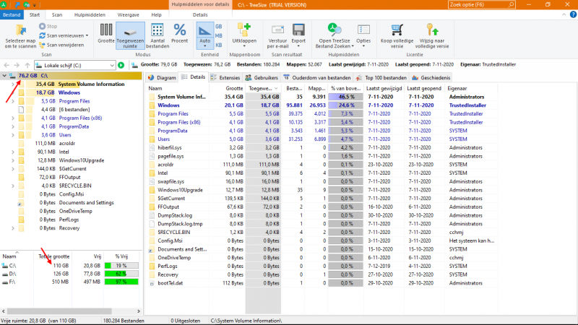
Task: Click Wijzig naar volledige versie key icon
Action: 432,30
